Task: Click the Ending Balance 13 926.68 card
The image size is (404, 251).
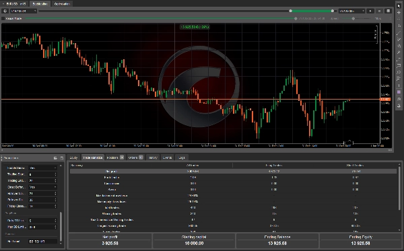Action: 277,240
